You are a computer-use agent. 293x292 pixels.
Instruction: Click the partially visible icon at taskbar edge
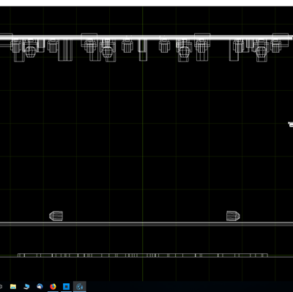point(1,286)
